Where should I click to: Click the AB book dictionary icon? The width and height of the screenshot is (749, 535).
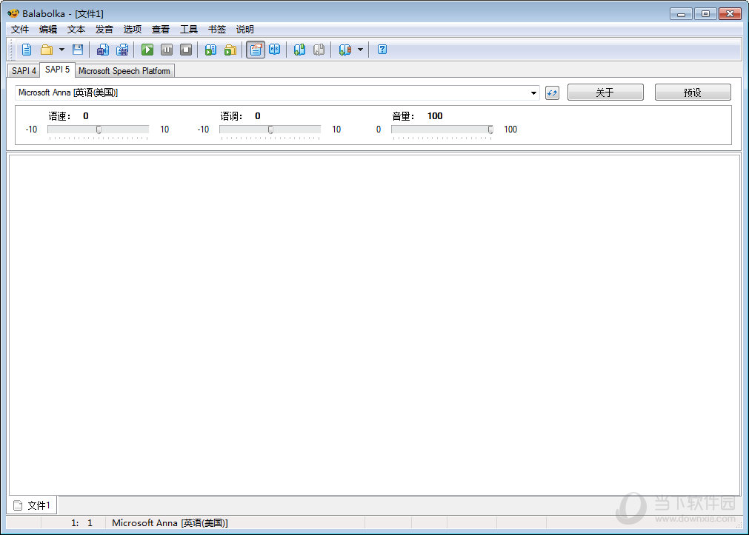275,50
